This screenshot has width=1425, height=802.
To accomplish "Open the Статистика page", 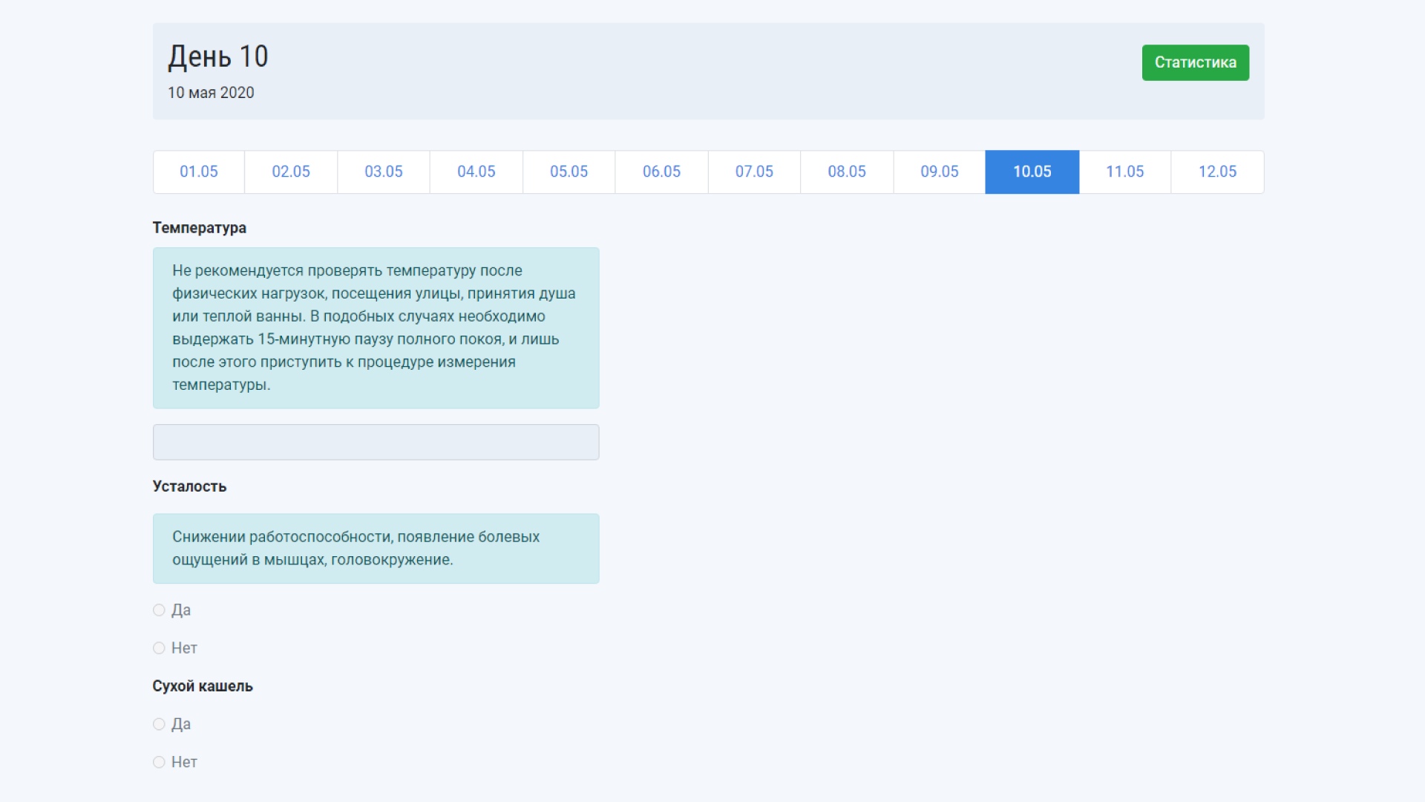I will tap(1195, 62).
